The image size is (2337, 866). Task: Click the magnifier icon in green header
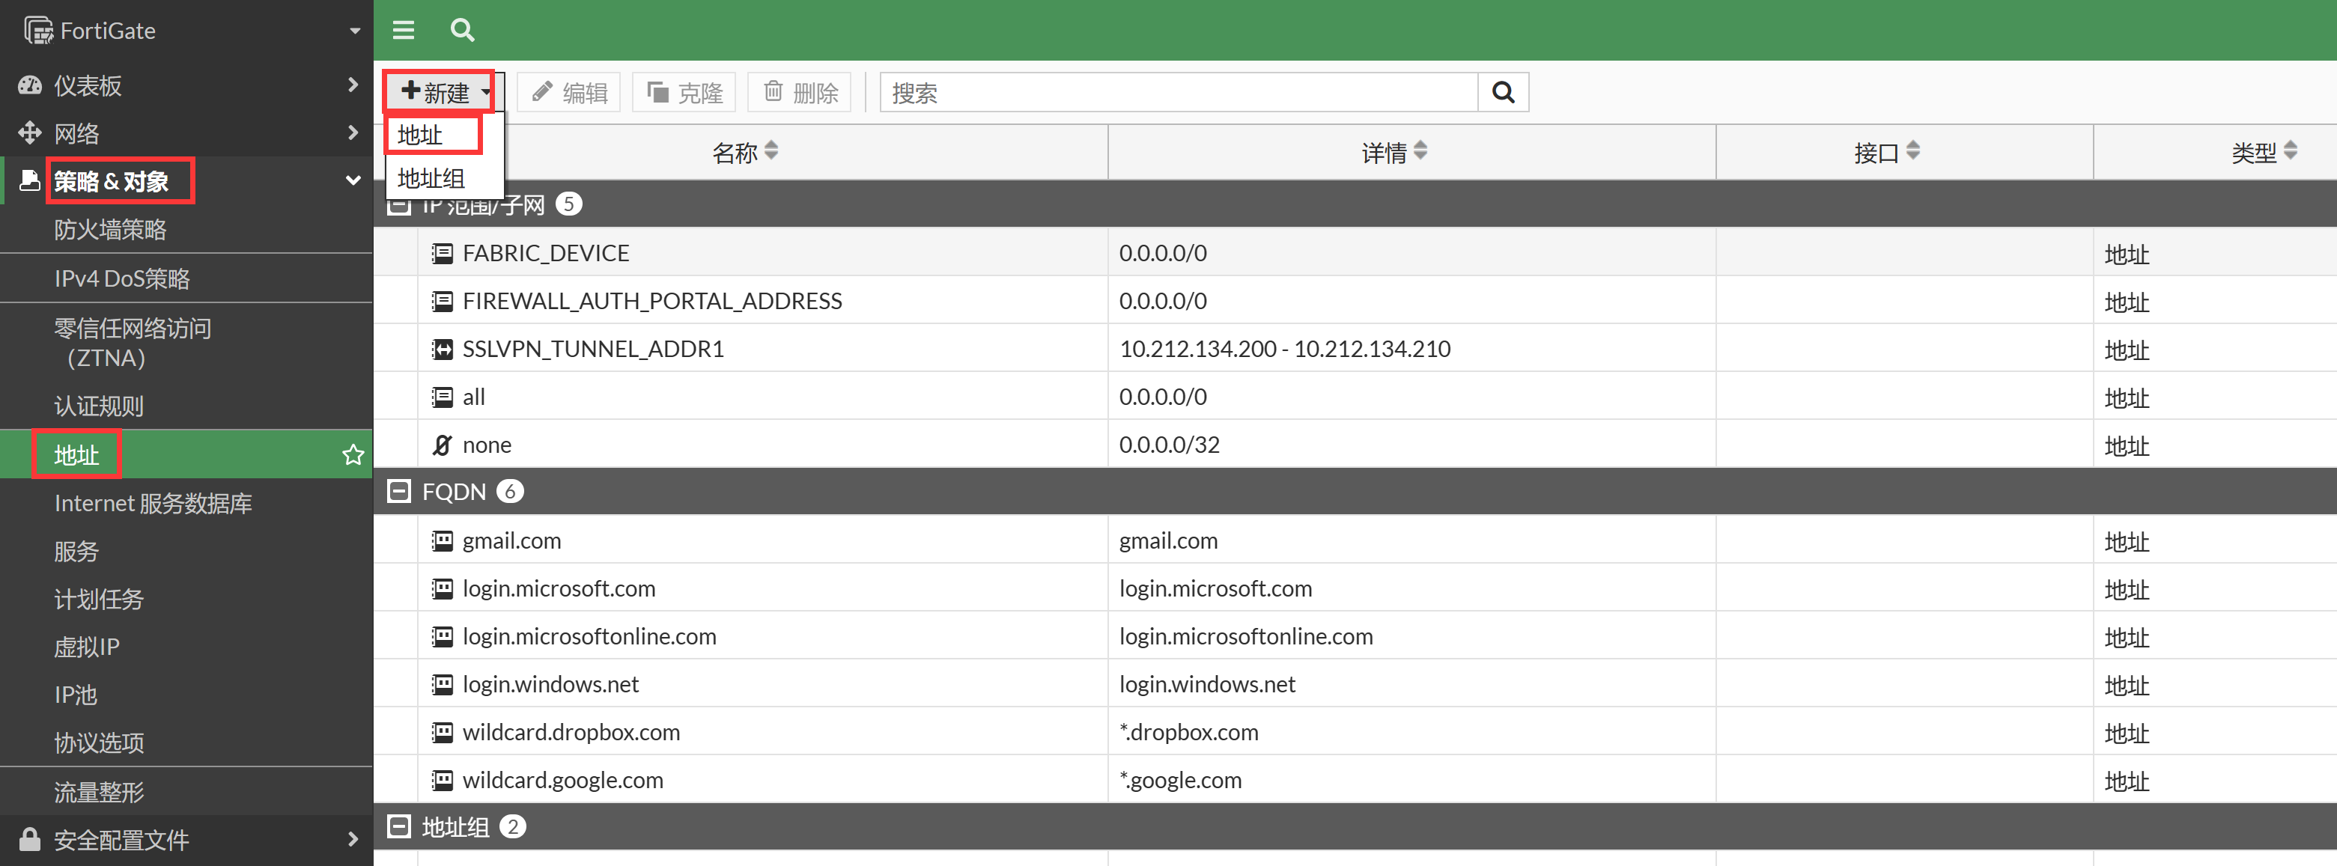(462, 30)
